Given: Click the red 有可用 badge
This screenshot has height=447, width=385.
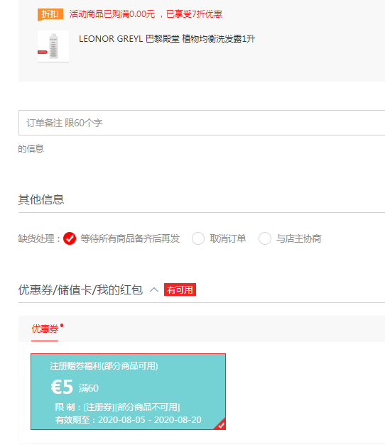Looking at the screenshot, I should pos(180,289).
